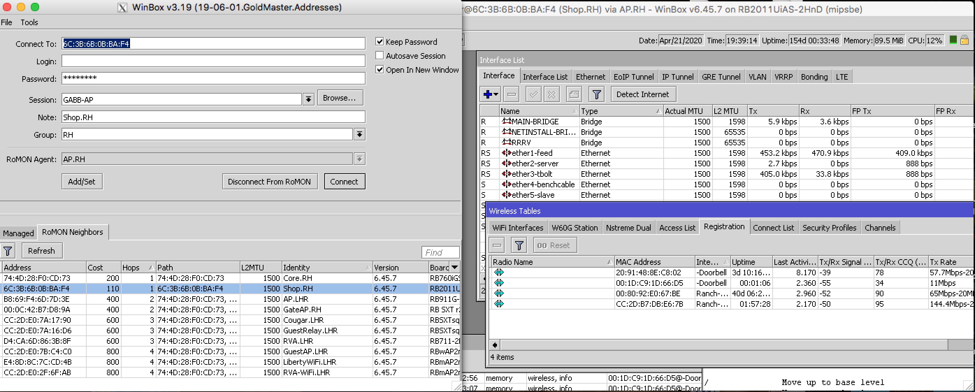This screenshot has height=392, width=975.
Task: Open the filter funnel in Interface List toolbar
Action: click(x=597, y=94)
